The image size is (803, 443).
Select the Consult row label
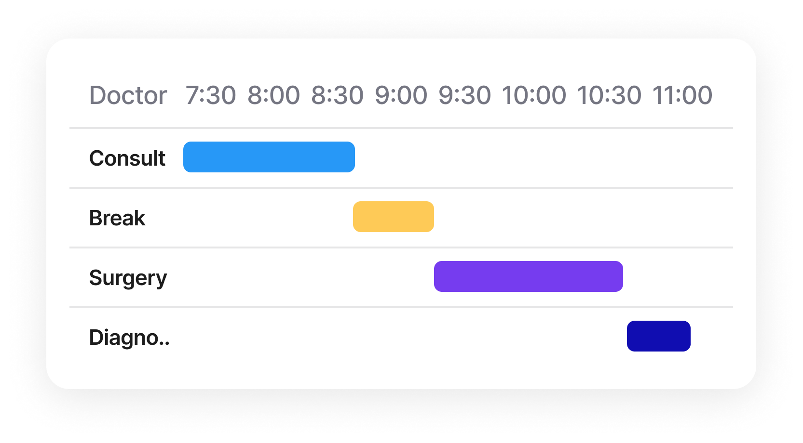coord(127,158)
